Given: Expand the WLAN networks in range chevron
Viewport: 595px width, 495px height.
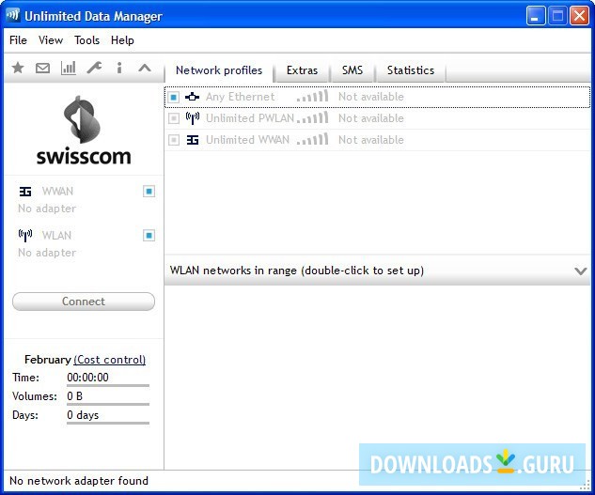Looking at the screenshot, I should 581,271.
